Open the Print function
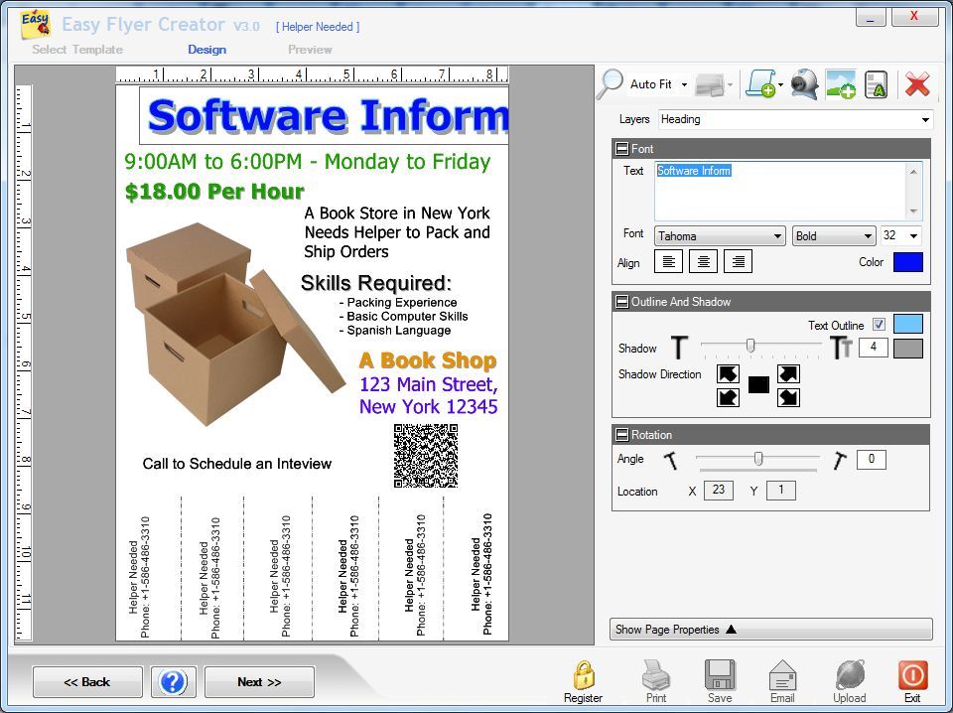This screenshot has height=713, width=953. (655, 677)
